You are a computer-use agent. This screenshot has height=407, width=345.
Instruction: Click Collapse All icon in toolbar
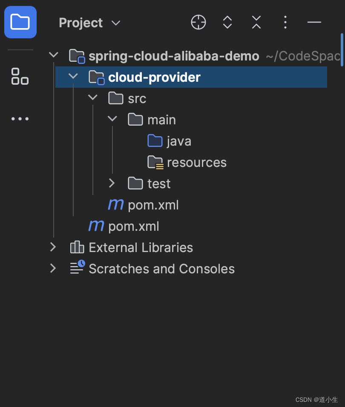click(256, 22)
